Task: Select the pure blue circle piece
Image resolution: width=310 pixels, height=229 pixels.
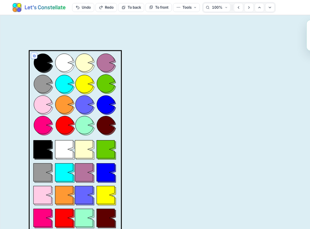Action: click(x=106, y=105)
